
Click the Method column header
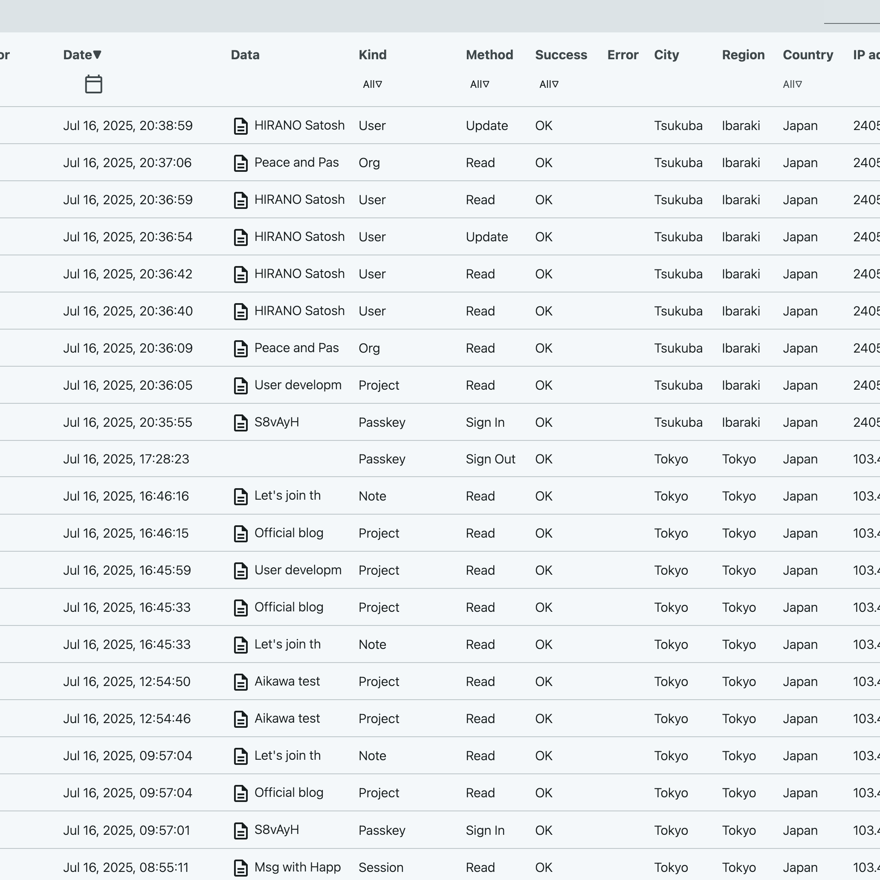point(489,55)
